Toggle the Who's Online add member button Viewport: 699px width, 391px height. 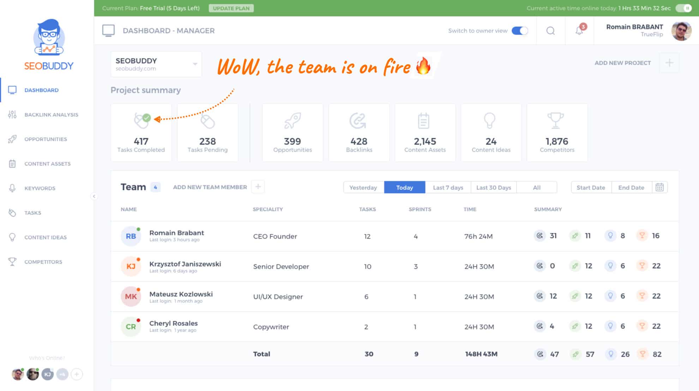coord(77,374)
